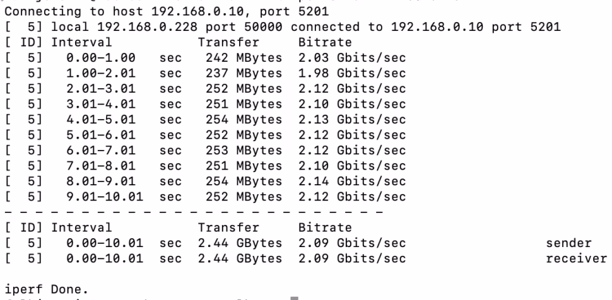Click the 9.01-10.01 interval entry
The height and width of the screenshot is (300, 612).
[105, 196]
